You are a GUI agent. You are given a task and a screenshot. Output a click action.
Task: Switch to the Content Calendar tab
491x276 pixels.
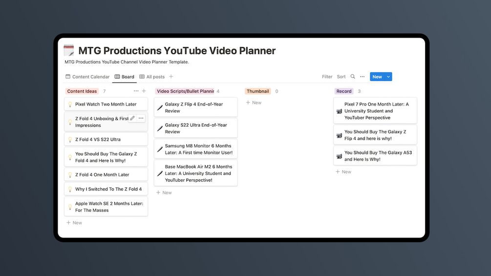pos(87,77)
